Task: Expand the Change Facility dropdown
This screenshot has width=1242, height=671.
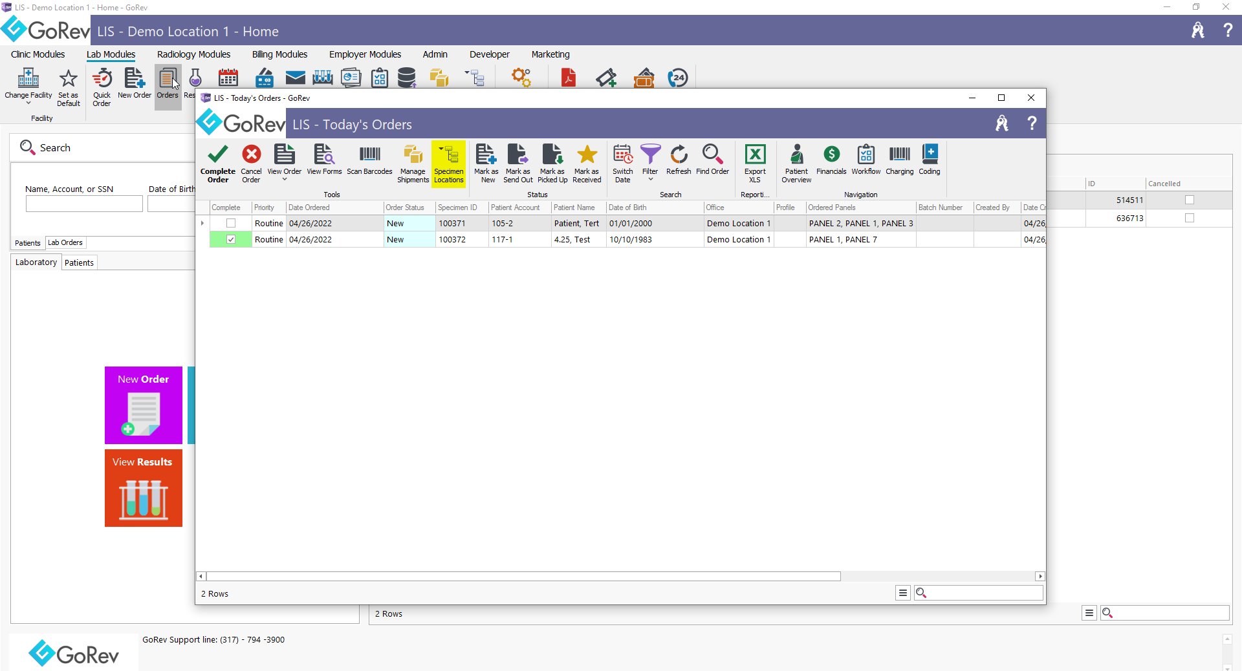Action: tap(28, 103)
